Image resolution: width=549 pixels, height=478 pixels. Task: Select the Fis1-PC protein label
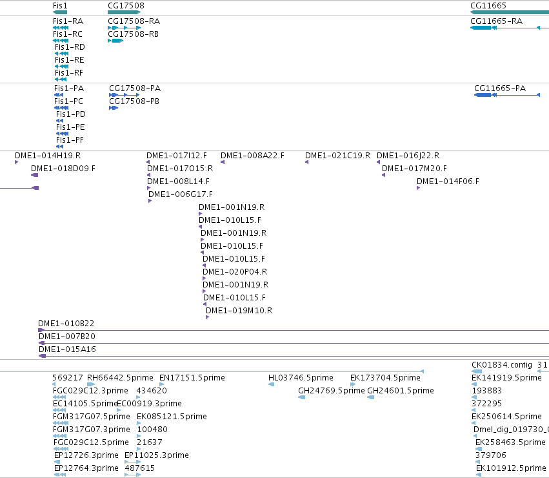[68, 101]
